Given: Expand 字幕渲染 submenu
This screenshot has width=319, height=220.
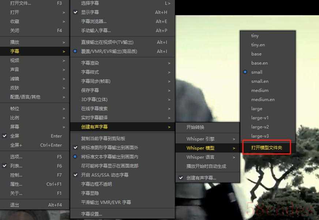Looking at the screenshot, I should (x=122, y=63).
